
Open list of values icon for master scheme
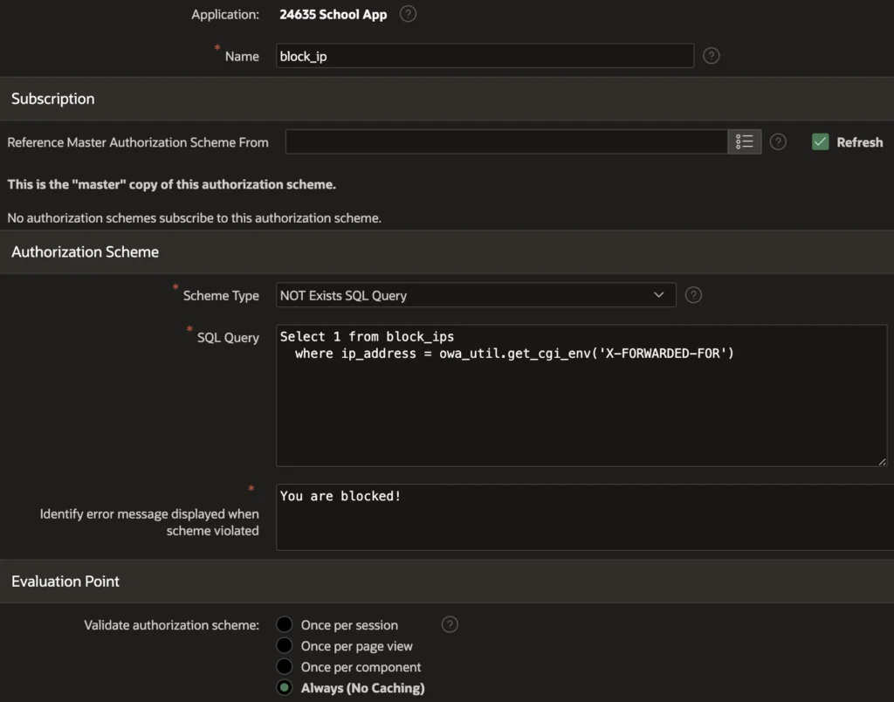point(744,142)
